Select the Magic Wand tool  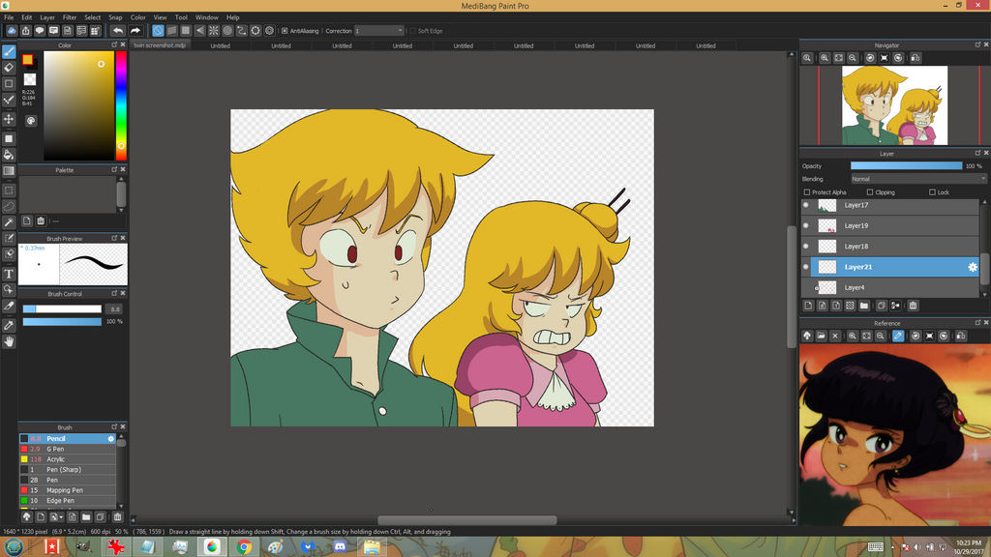9,222
